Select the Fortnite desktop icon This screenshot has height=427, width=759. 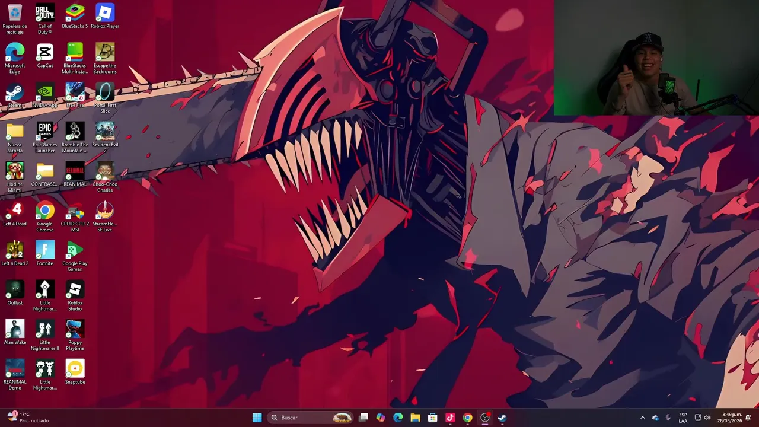coord(45,253)
